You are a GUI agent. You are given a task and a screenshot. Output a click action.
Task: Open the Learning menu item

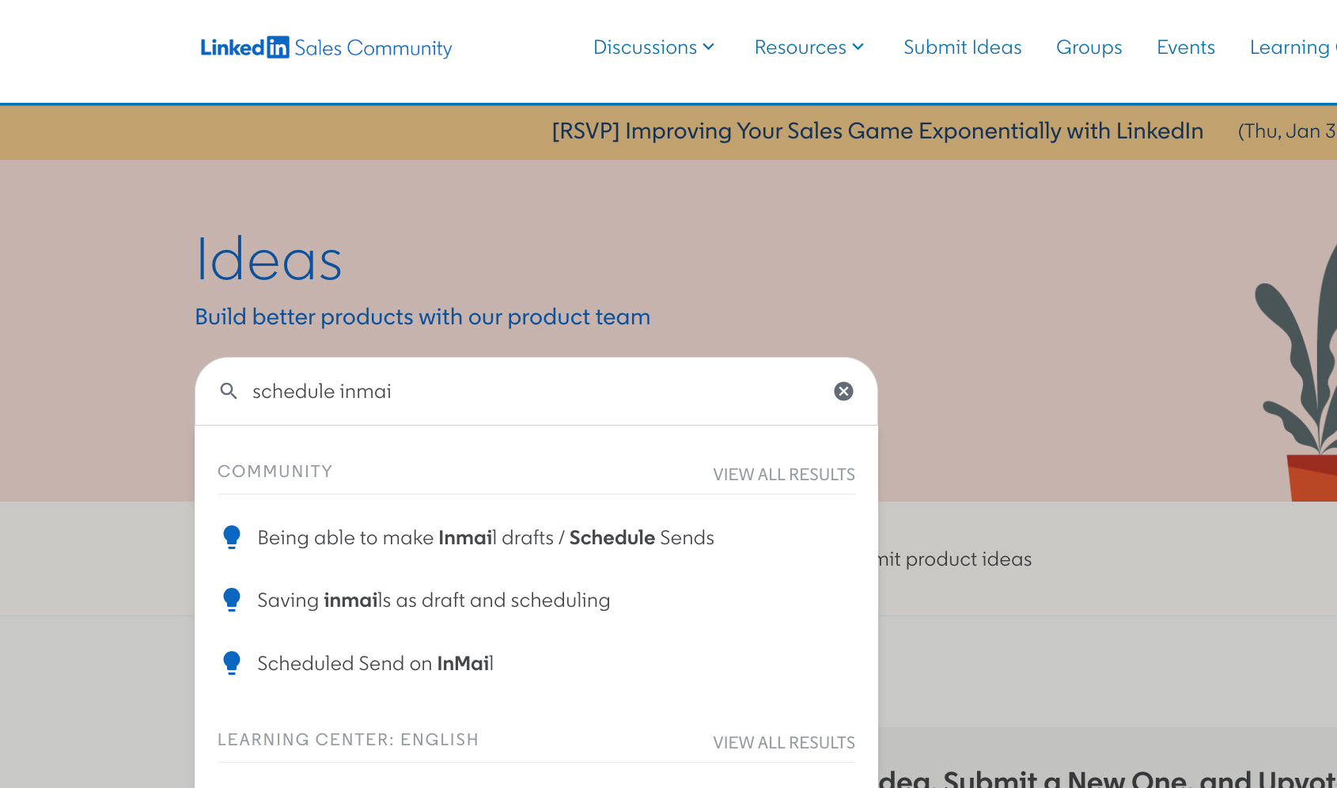point(1293,47)
